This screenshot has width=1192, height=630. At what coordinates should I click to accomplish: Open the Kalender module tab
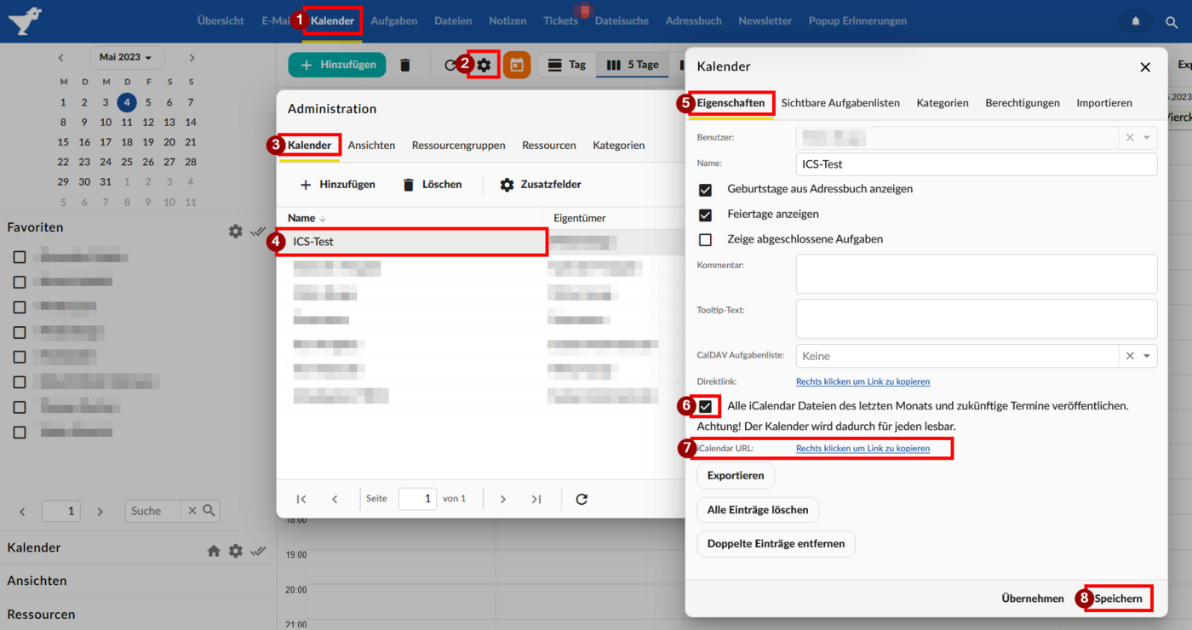point(333,20)
